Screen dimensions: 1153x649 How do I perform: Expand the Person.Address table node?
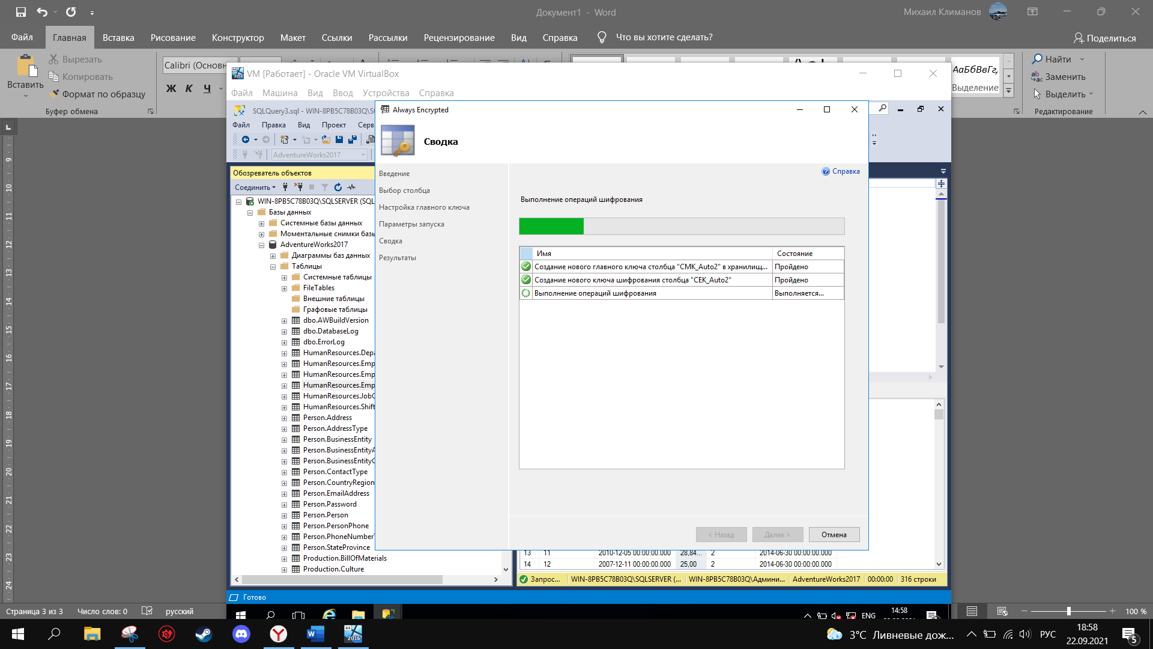click(285, 418)
